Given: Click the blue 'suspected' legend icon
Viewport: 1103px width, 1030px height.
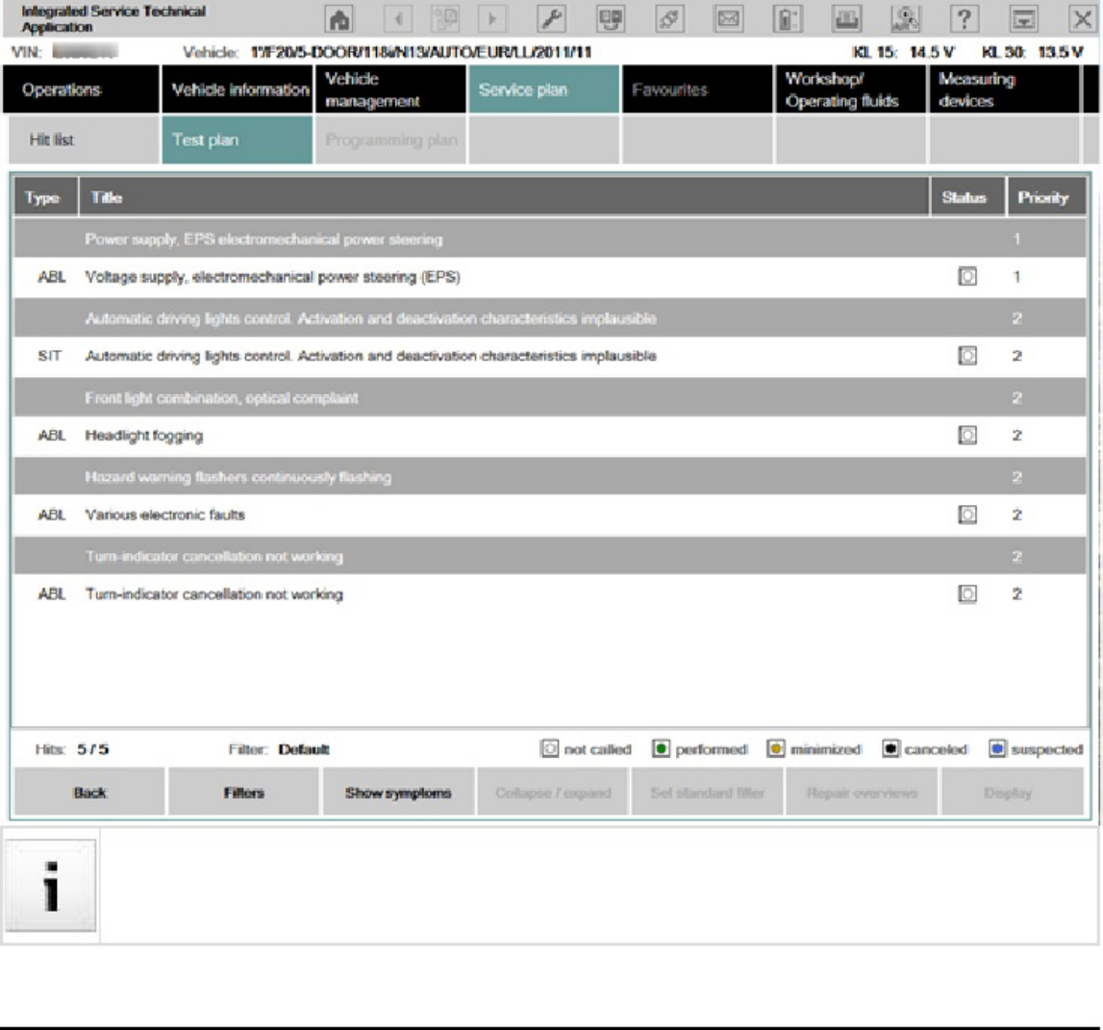Looking at the screenshot, I should pyautogui.click(x=997, y=748).
